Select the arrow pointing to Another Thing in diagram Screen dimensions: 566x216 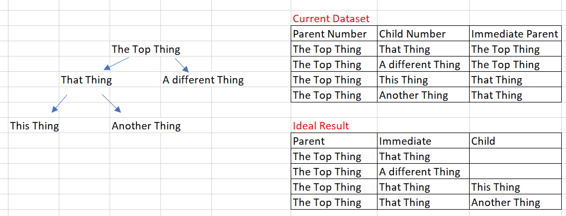111,104
